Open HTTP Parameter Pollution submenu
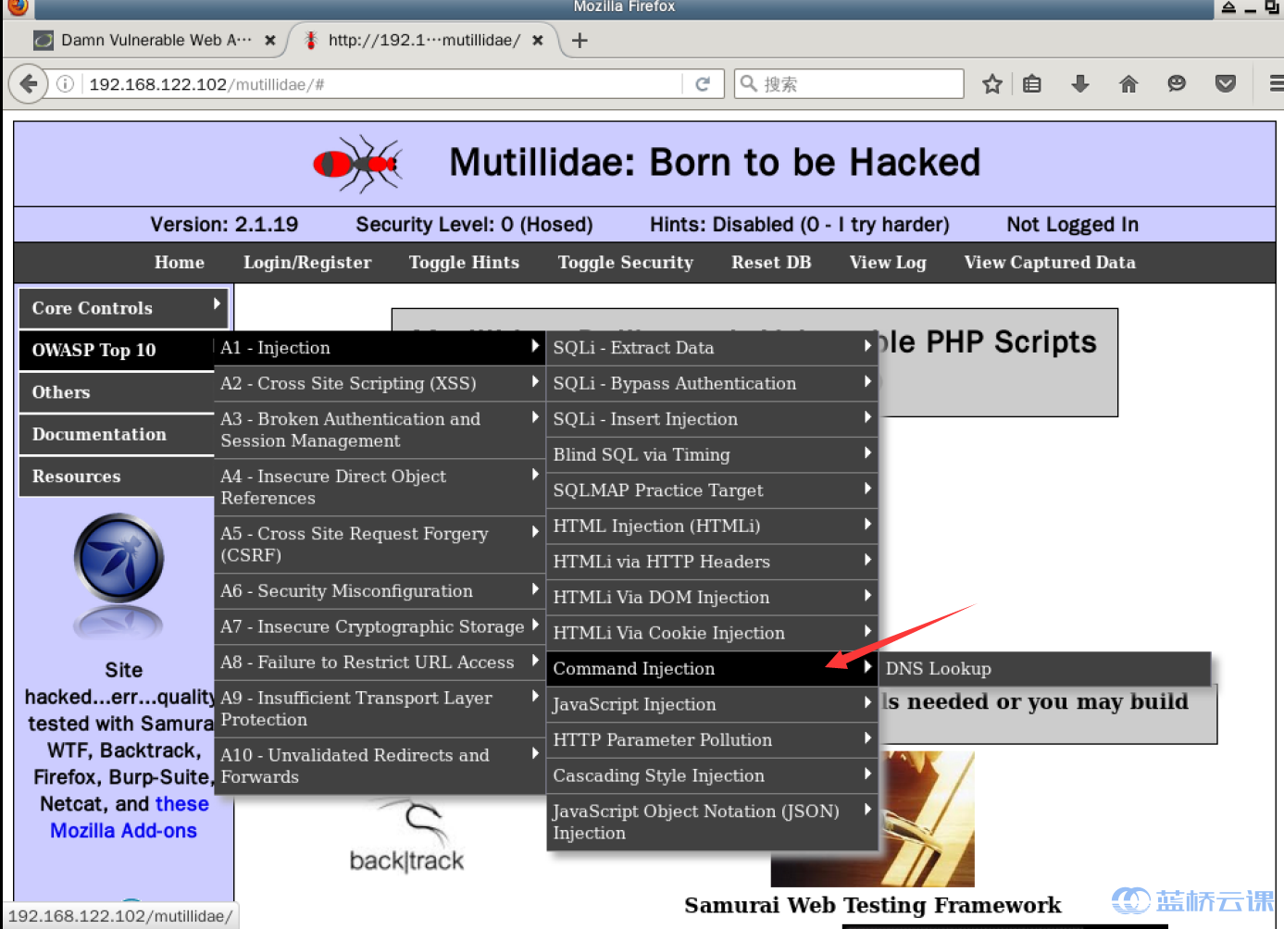 click(712, 740)
